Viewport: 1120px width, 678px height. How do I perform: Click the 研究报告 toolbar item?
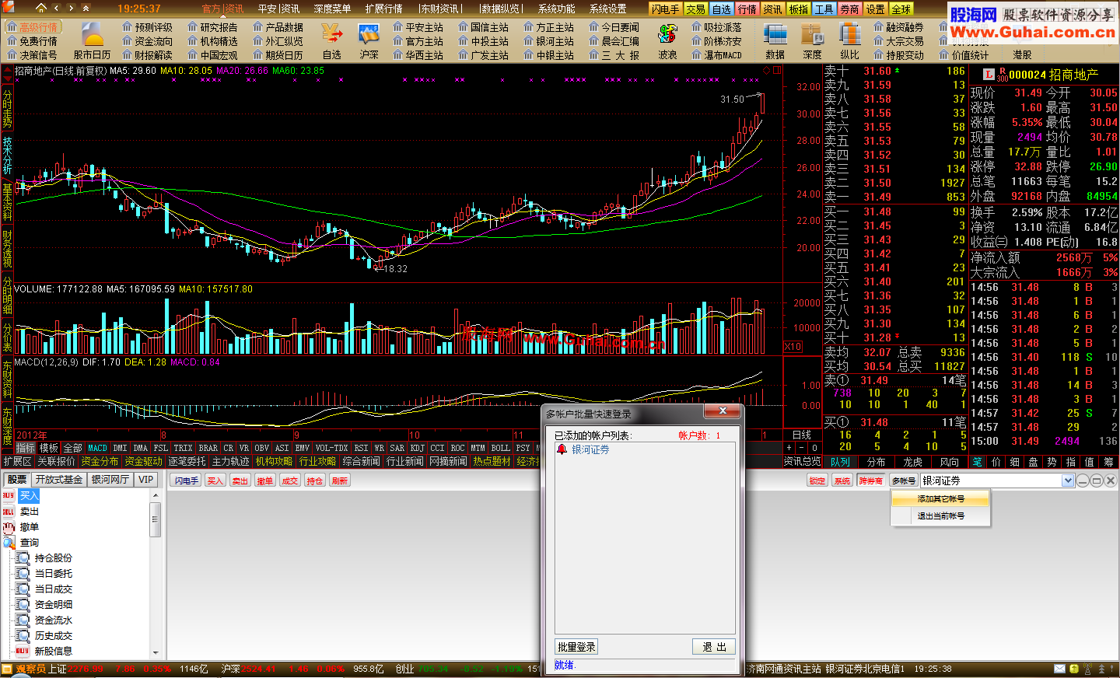[212, 27]
